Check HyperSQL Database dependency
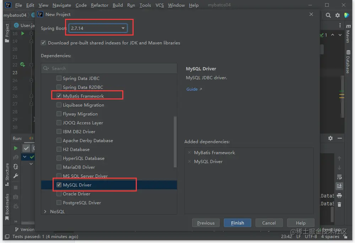The height and width of the screenshot is (243, 355). (x=59, y=158)
